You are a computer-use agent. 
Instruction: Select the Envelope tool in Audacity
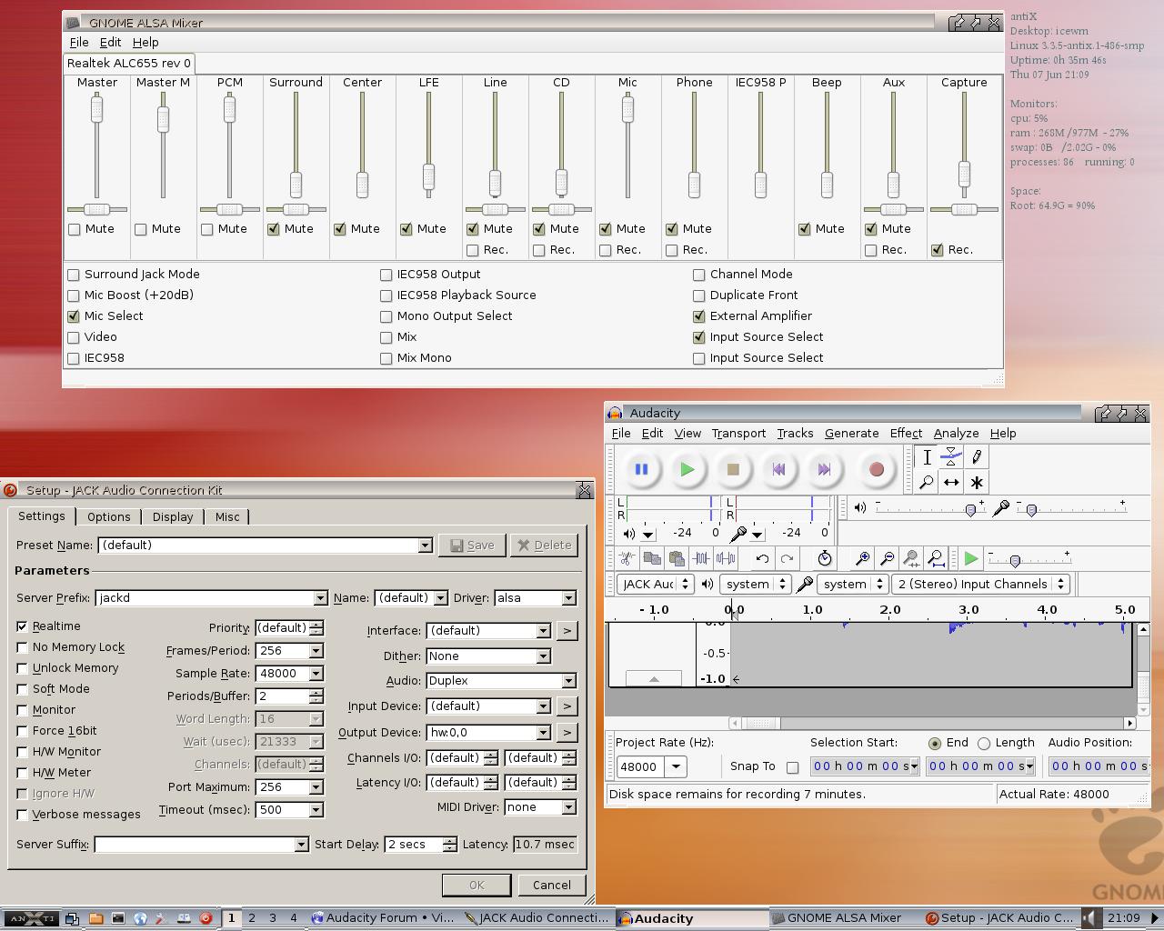click(950, 456)
